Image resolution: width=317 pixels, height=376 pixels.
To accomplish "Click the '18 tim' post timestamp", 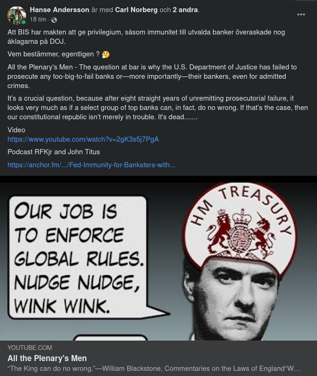I will 38,20.
